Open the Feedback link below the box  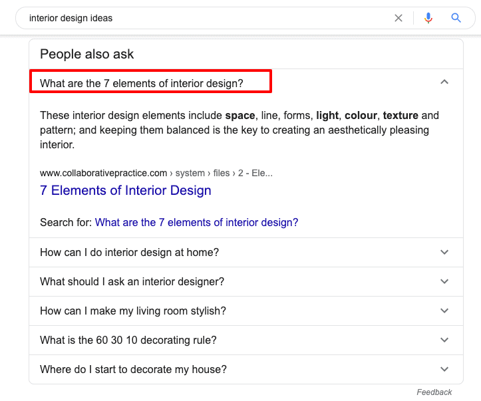tap(434, 392)
